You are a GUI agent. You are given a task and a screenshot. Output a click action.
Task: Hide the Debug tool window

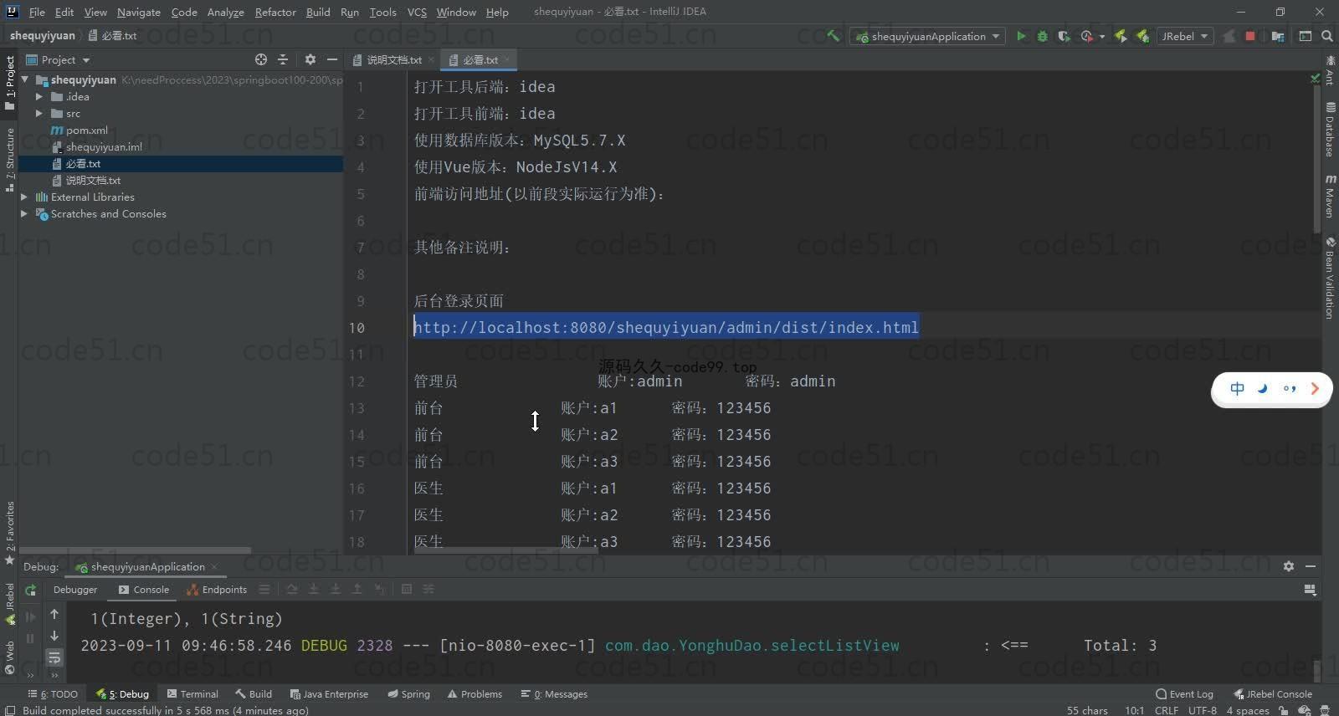point(1311,566)
